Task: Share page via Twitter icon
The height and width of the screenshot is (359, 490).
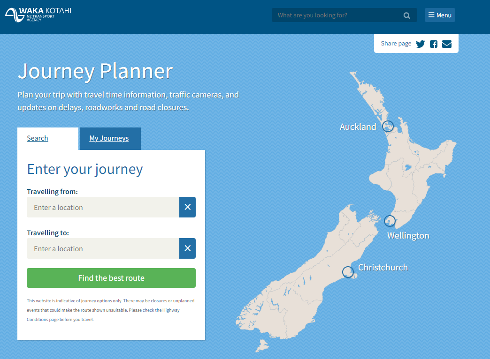Action: 421,44
